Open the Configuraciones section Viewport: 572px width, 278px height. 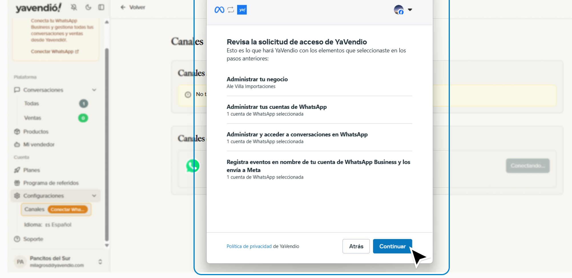56,196
